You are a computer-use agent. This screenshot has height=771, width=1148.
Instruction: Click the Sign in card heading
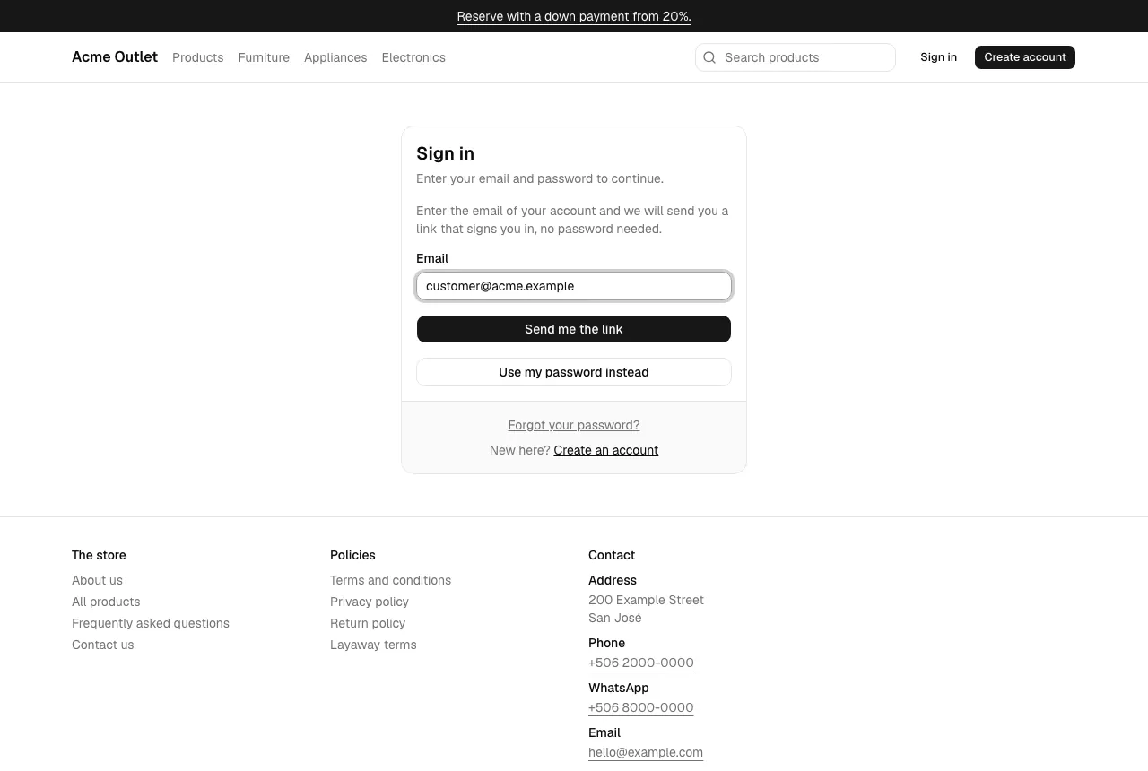point(445,153)
